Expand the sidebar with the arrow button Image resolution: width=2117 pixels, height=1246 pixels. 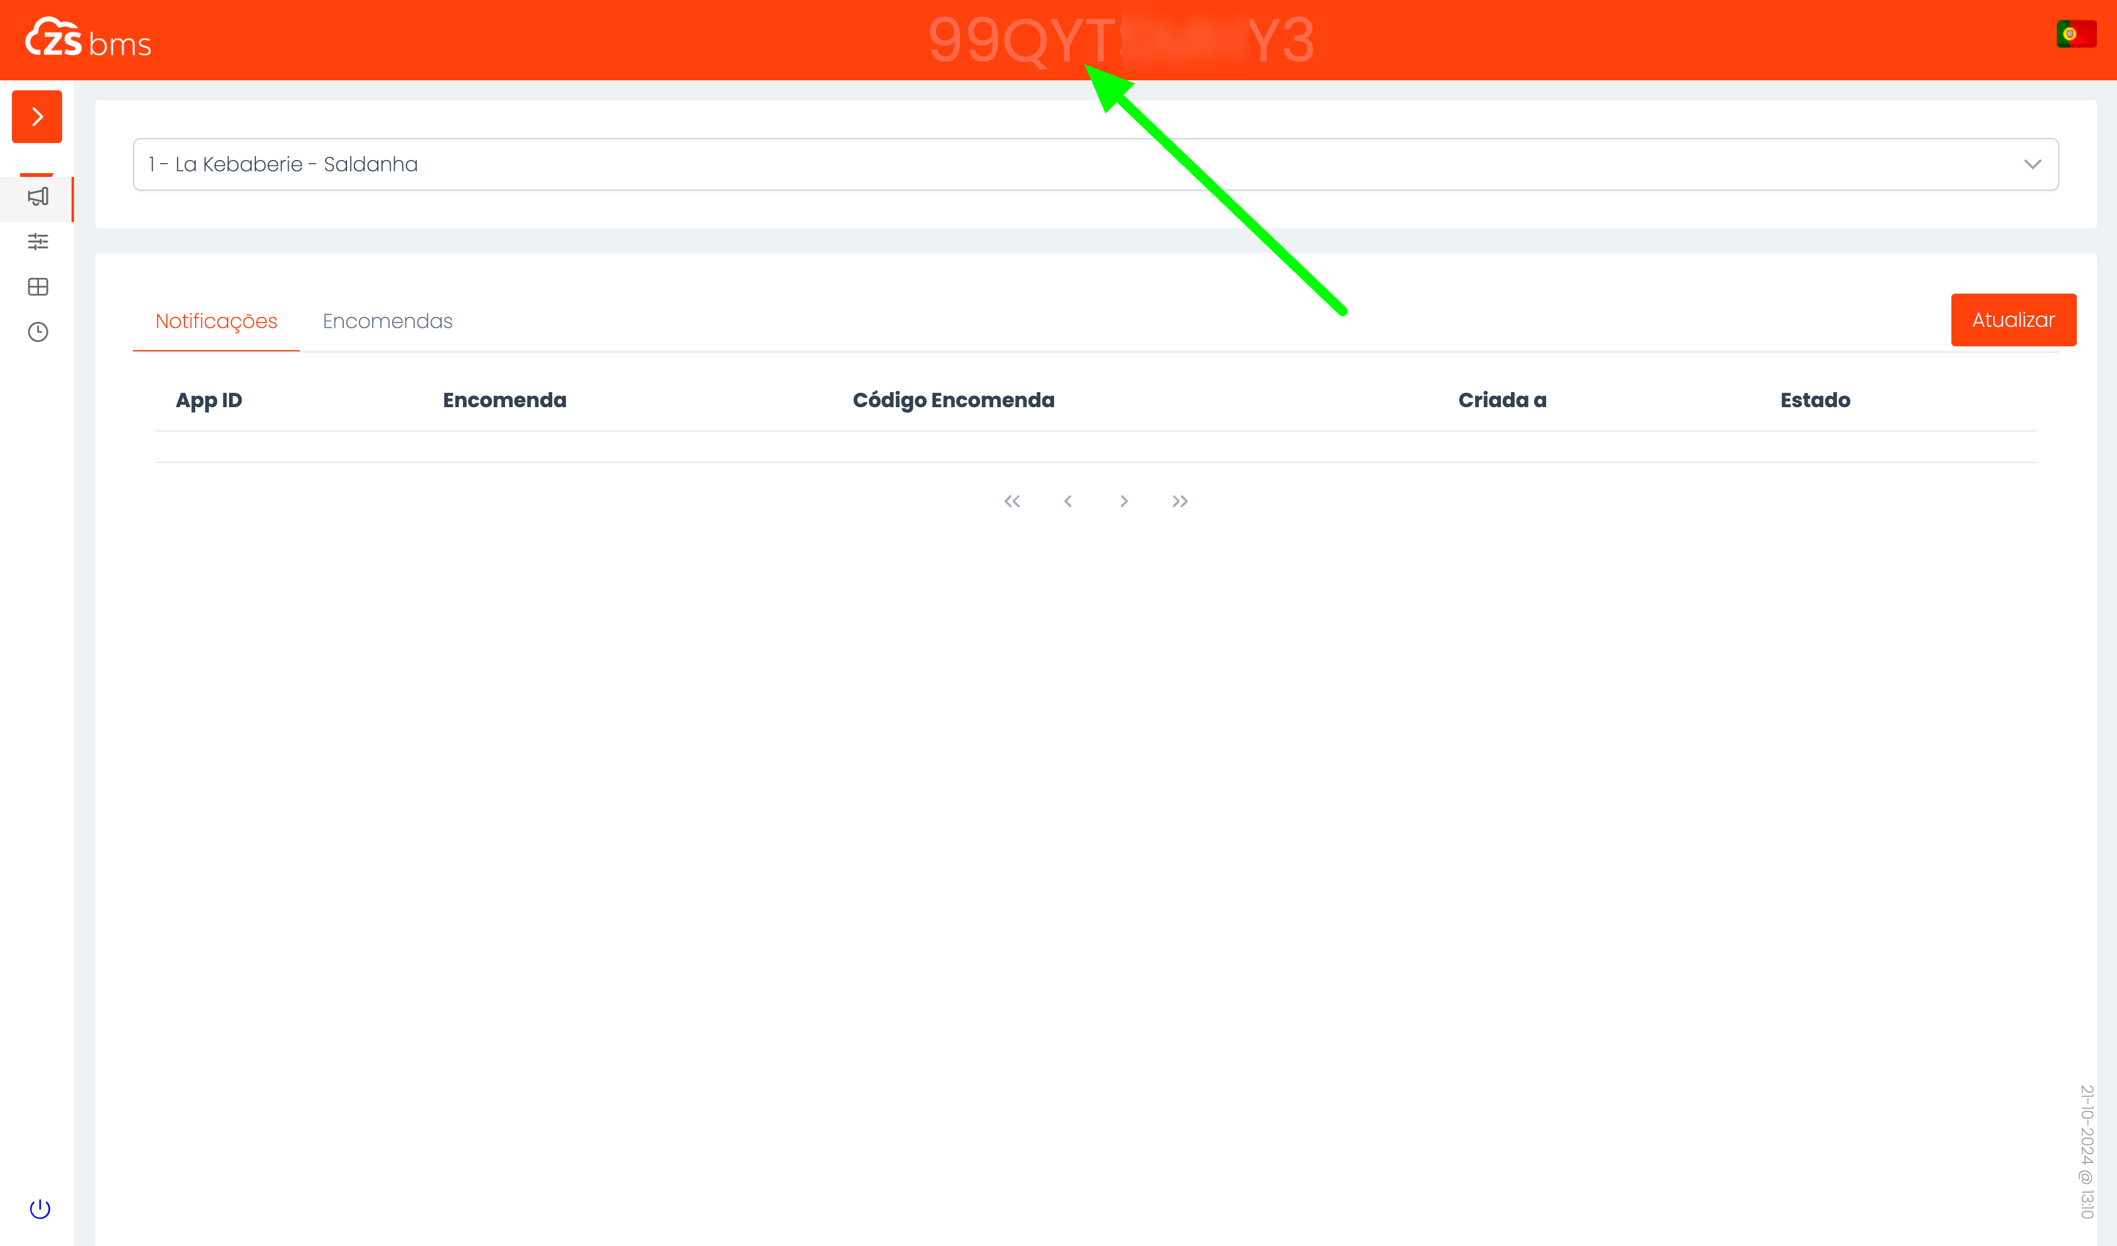pyautogui.click(x=37, y=117)
